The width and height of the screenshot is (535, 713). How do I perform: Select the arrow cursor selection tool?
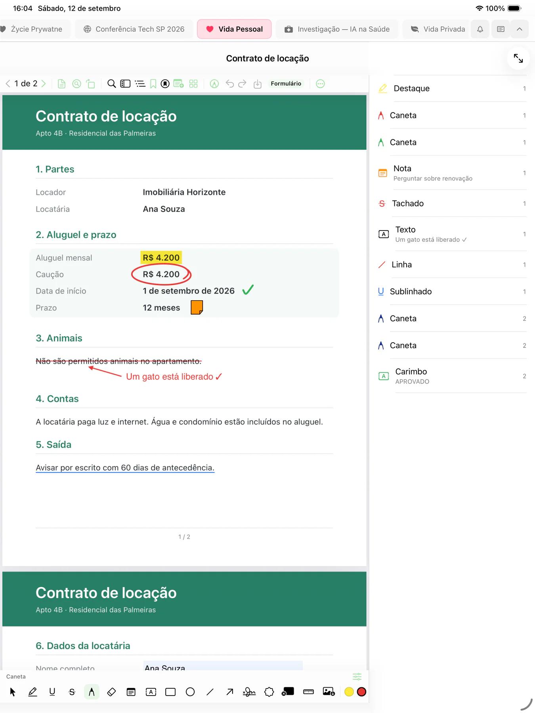13,692
